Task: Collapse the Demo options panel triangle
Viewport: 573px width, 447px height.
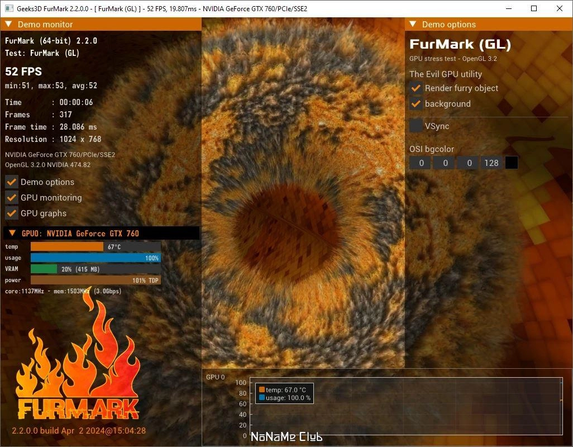Action: click(413, 24)
